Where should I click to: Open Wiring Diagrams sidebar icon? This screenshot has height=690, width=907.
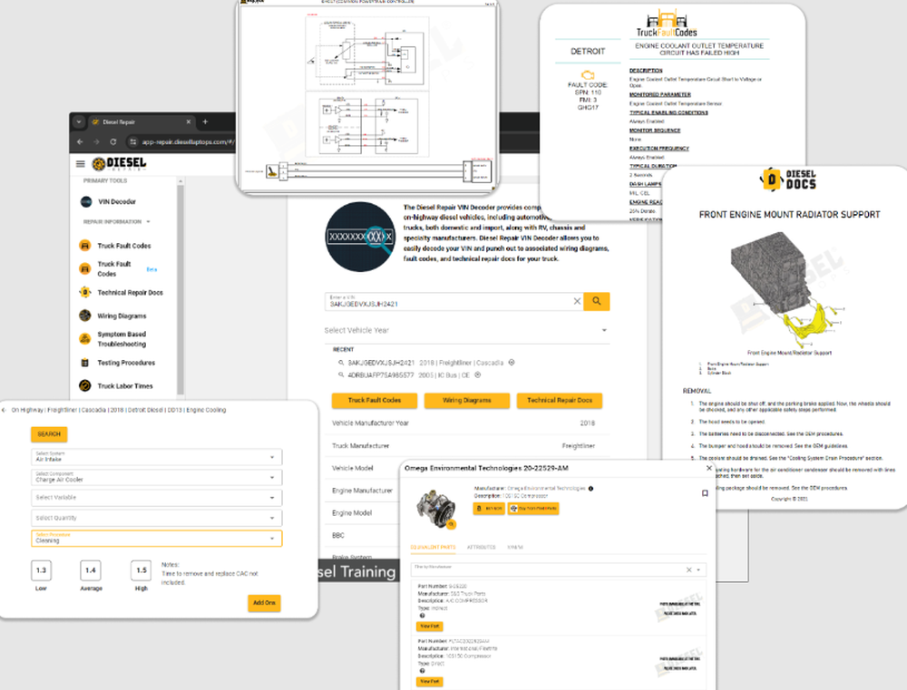click(x=84, y=316)
